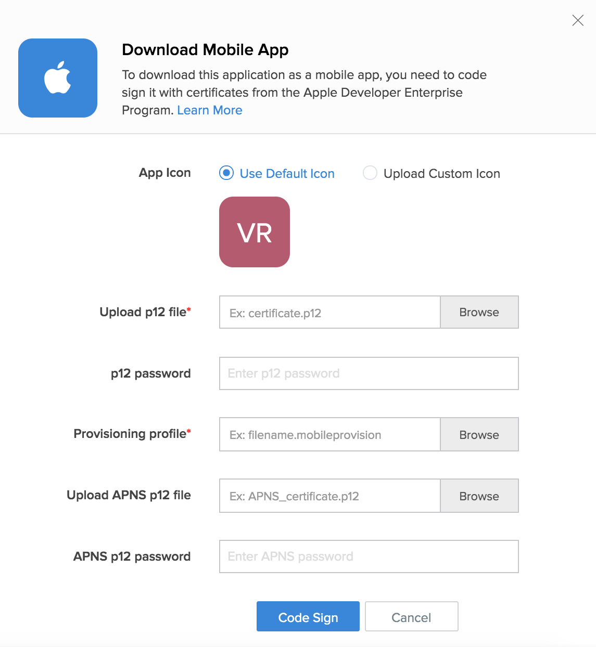The height and width of the screenshot is (647, 596).
Task: Browse for the APNS p12 file
Action: coord(479,496)
